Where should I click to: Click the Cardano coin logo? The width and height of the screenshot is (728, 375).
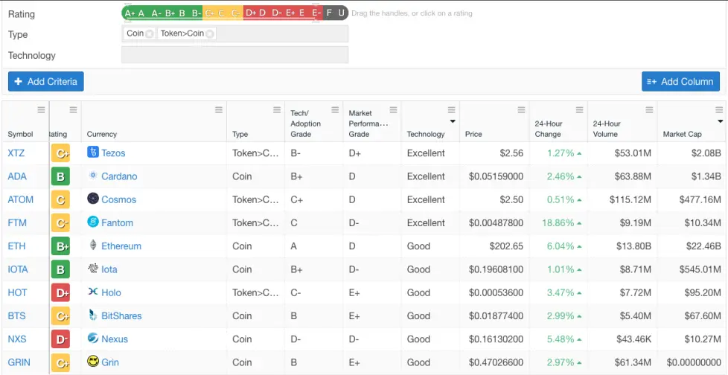tap(93, 176)
